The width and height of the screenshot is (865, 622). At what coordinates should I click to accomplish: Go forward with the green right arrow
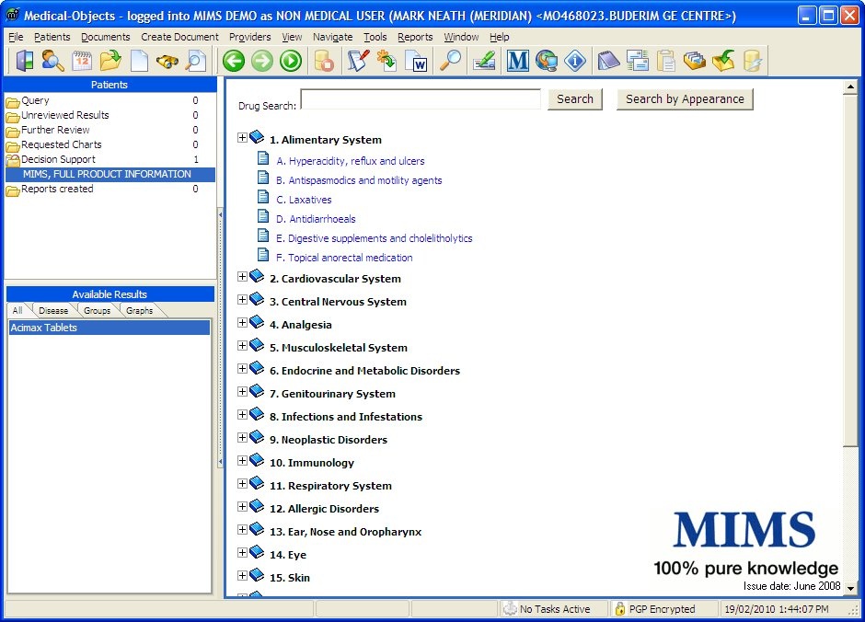[262, 61]
